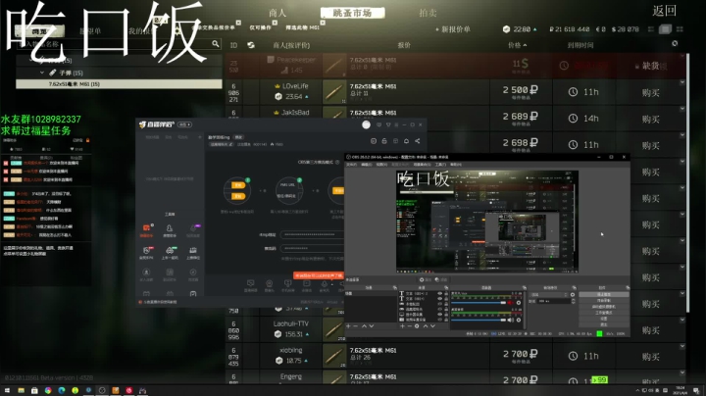Add a new source in OBS
The image size is (706, 396).
click(403, 326)
